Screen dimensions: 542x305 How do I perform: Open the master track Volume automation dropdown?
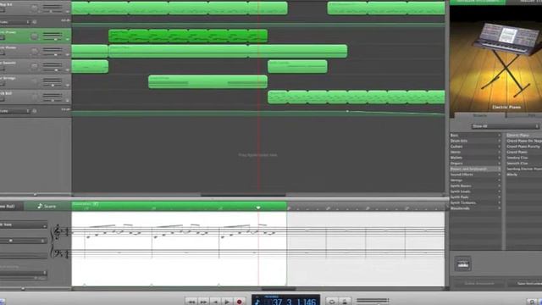point(15,111)
